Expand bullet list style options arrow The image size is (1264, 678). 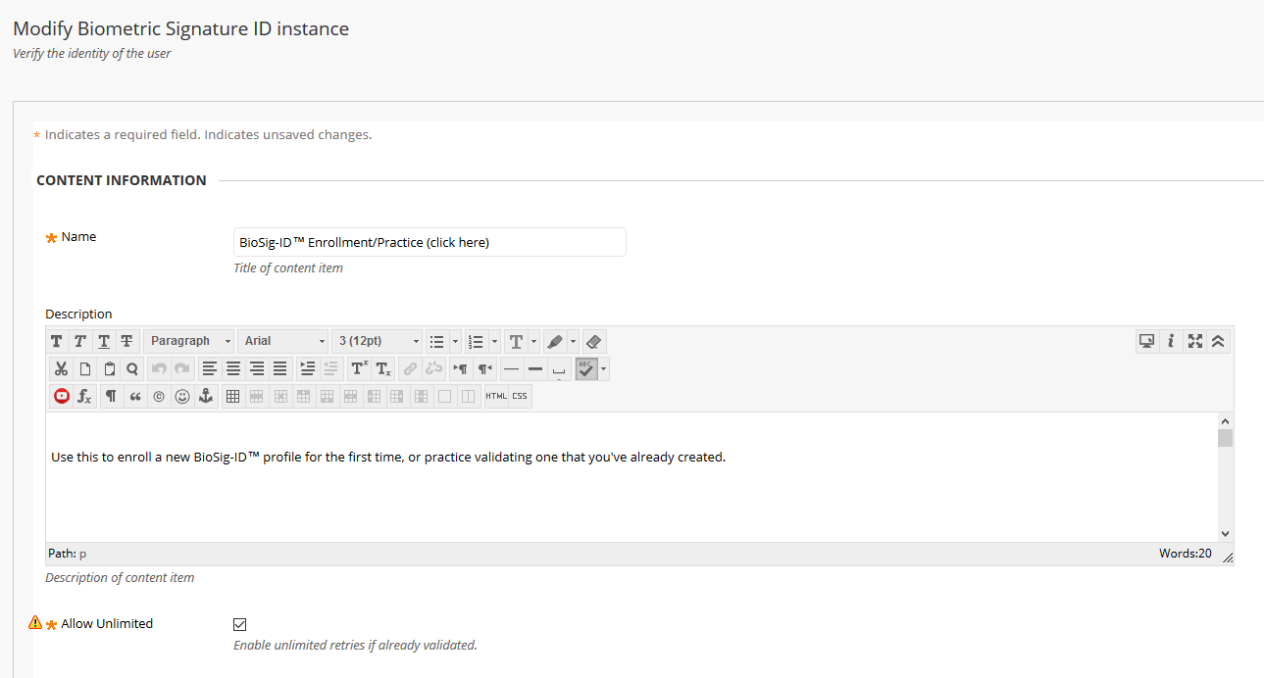455,341
